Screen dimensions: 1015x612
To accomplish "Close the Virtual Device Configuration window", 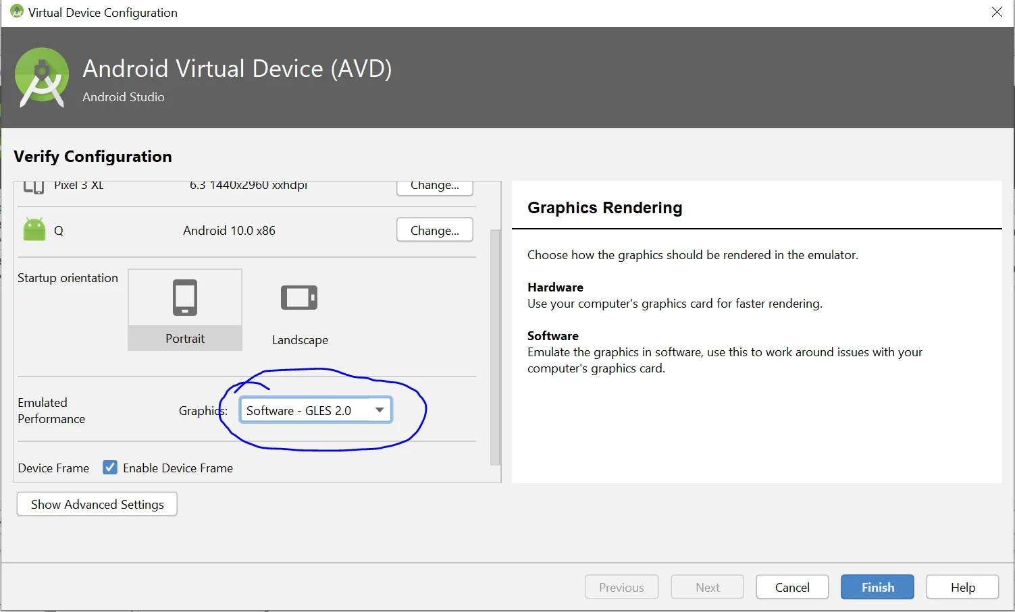I will click(x=997, y=12).
